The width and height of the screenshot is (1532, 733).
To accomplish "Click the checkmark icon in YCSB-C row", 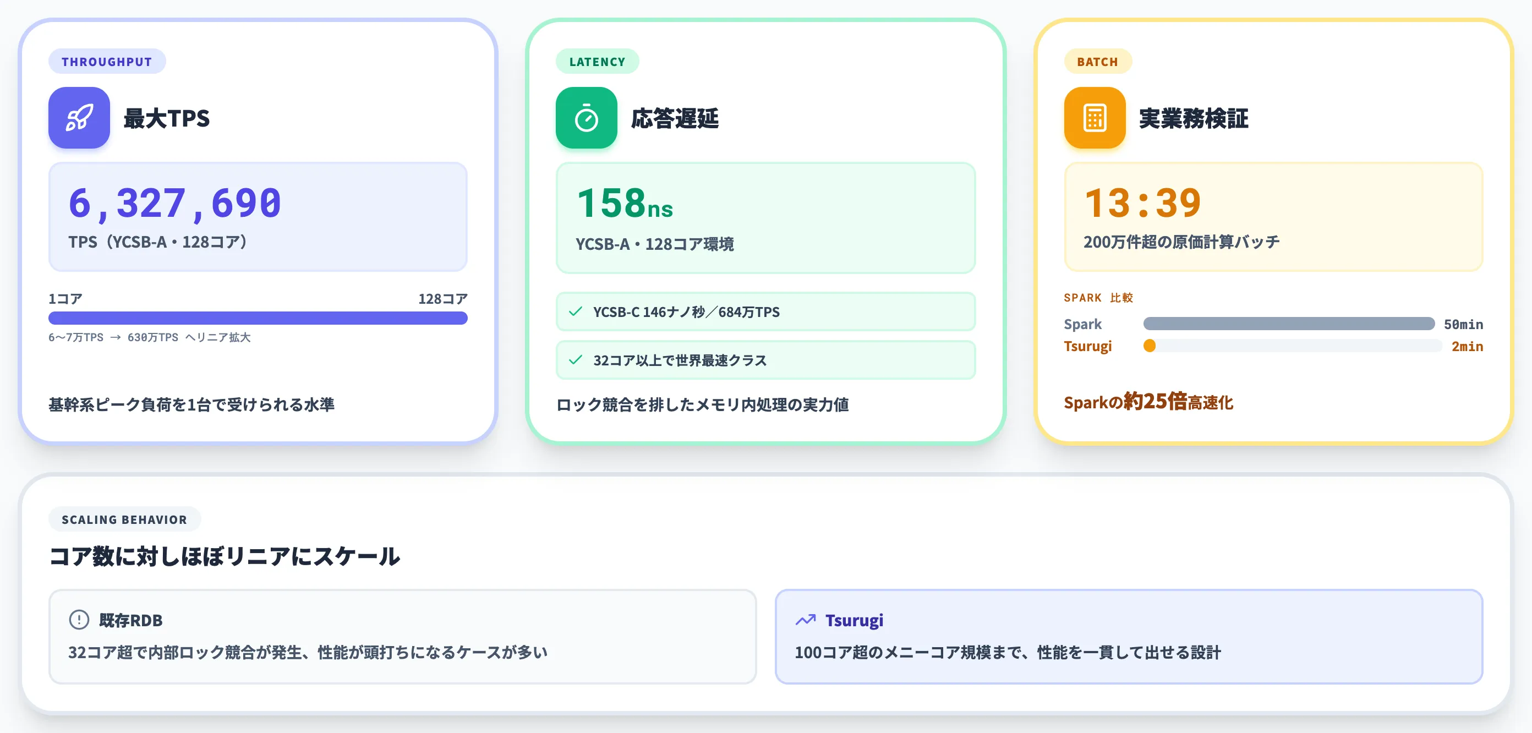I will click(575, 311).
